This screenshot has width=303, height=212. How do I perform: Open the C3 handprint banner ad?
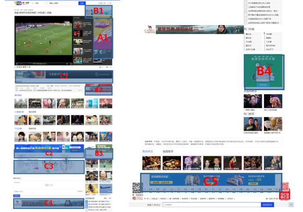48,166
